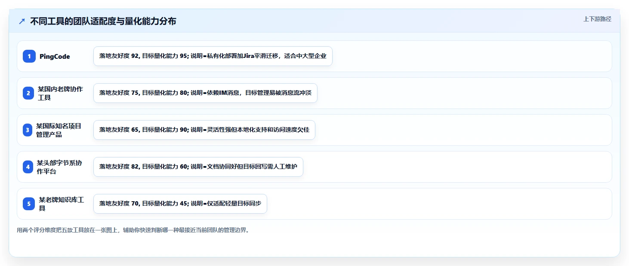The image size is (629, 266).
Task: Click the title 不同工具的团队适配度与量化能力分布
Action: 103,21
